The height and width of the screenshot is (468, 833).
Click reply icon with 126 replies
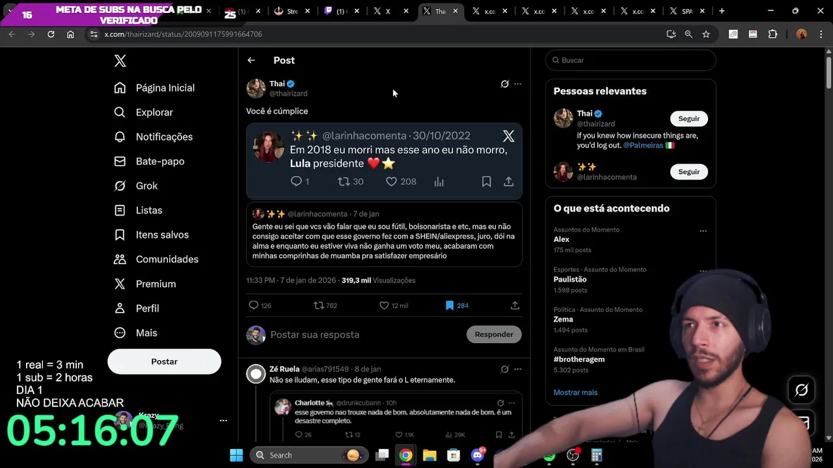(254, 305)
